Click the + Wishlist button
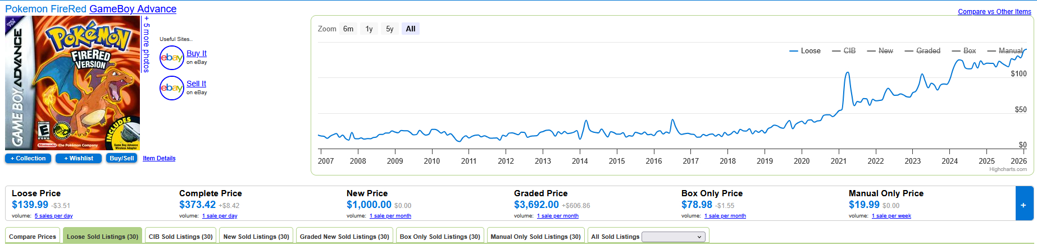This screenshot has width=1037, height=245. click(x=79, y=159)
